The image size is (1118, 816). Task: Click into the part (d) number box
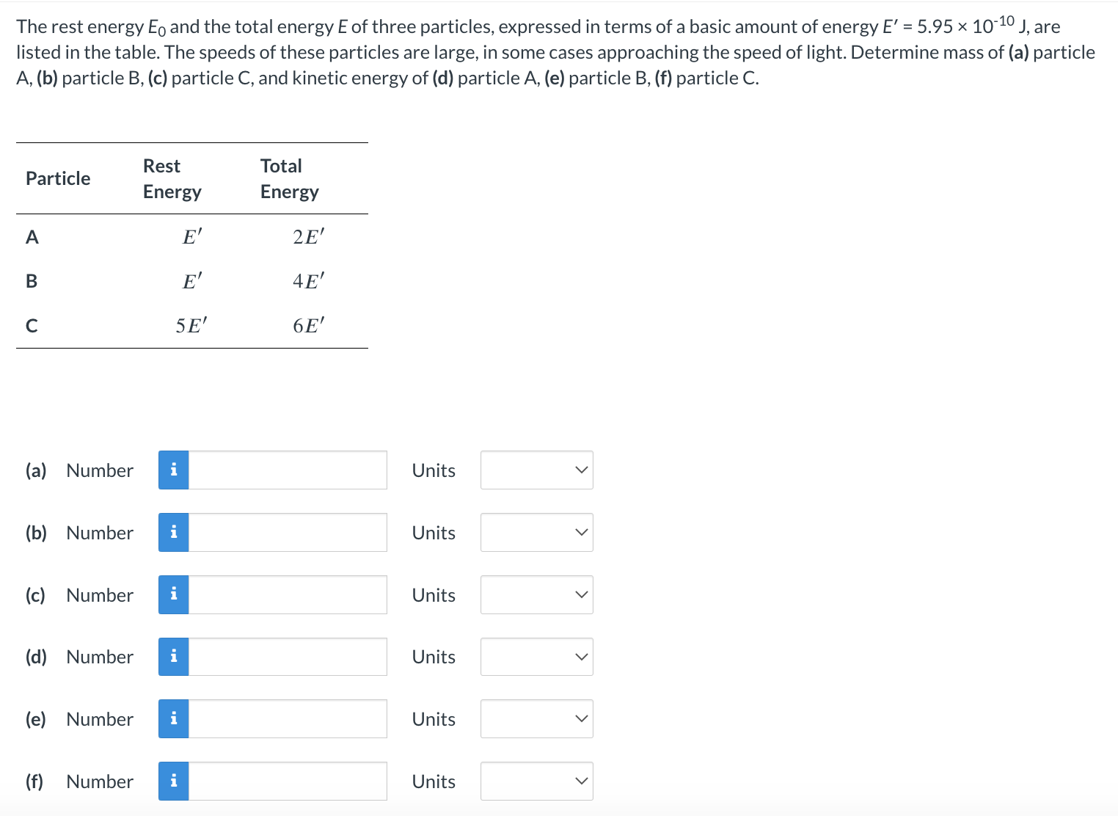coord(287,657)
